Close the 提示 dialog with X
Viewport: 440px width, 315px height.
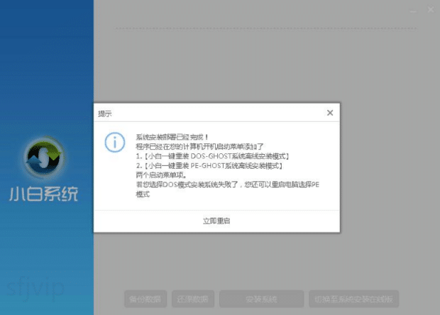pyautogui.click(x=329, y=113)
